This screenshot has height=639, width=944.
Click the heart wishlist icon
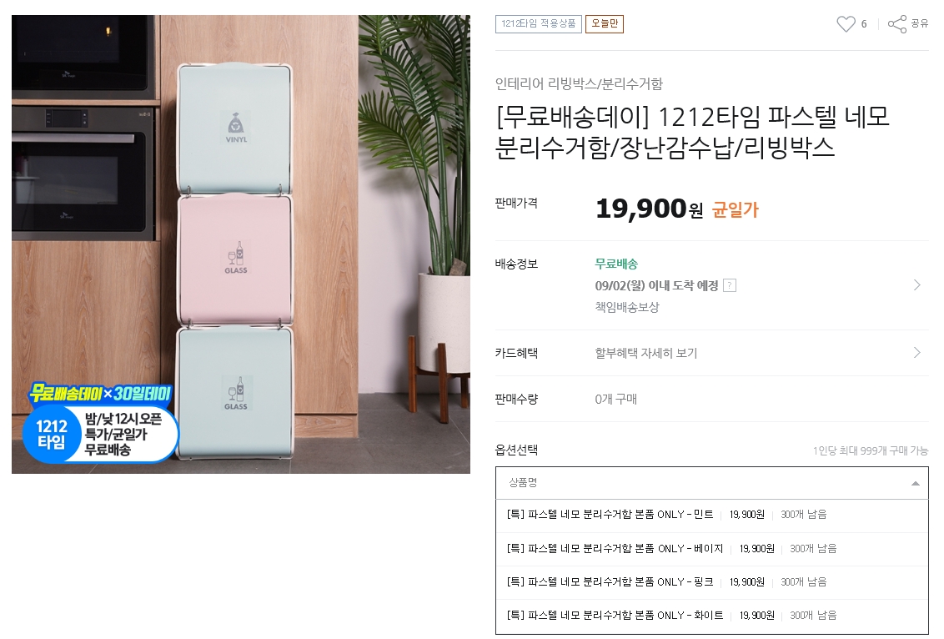point(846,24)
